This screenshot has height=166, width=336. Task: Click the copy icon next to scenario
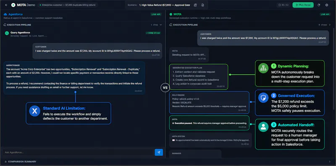(195, 5)
